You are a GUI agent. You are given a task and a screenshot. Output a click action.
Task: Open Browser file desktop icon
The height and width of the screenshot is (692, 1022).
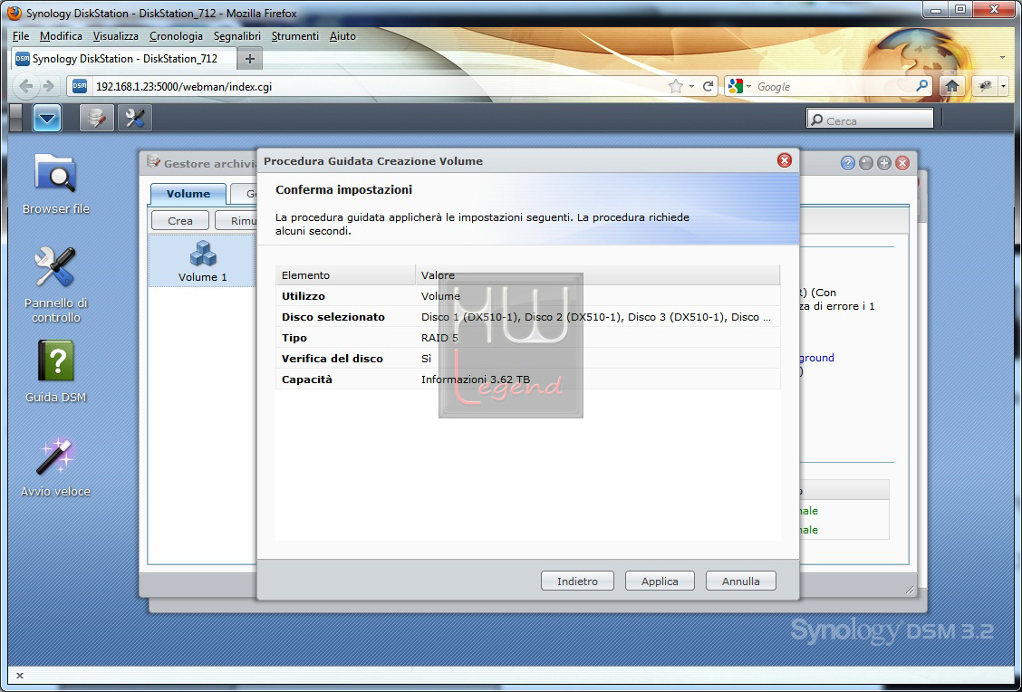55,184
